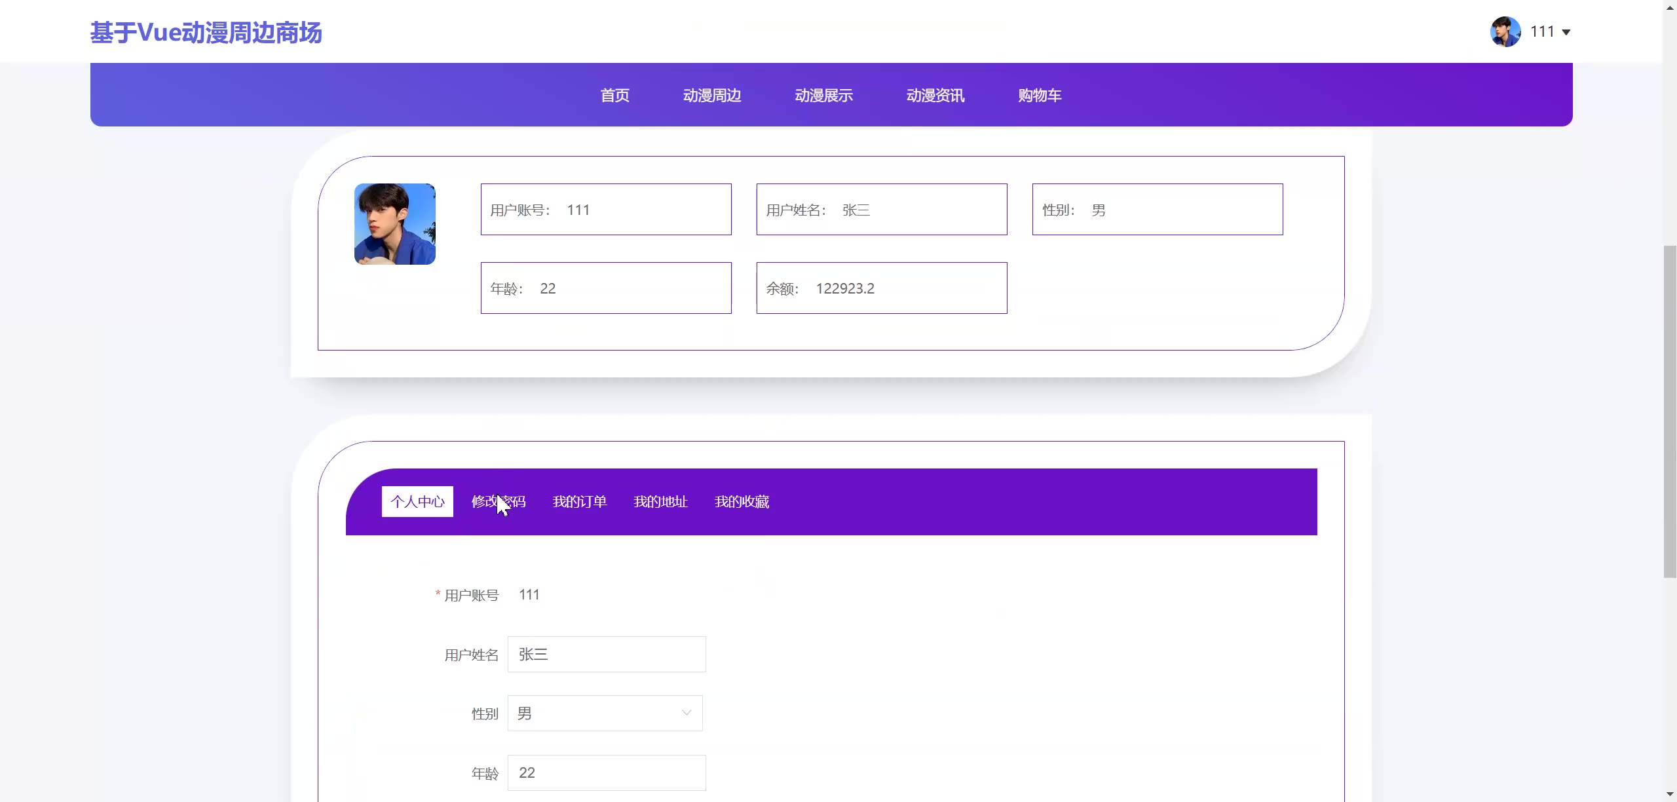Screen dimensions: 1677x802
Task: Click the 年龄 input field showing 22
Action: coord(607,773)
